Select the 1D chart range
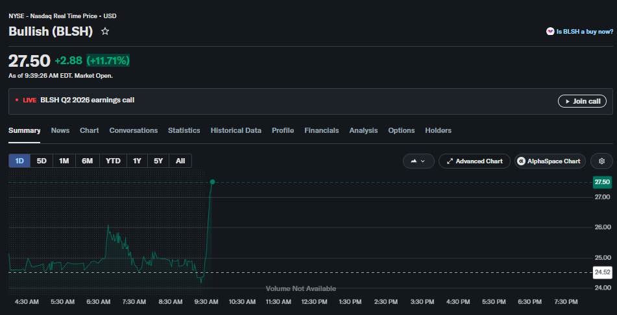Screen dimensions: 617x315 pyautogui.click(x=19, y=161)
